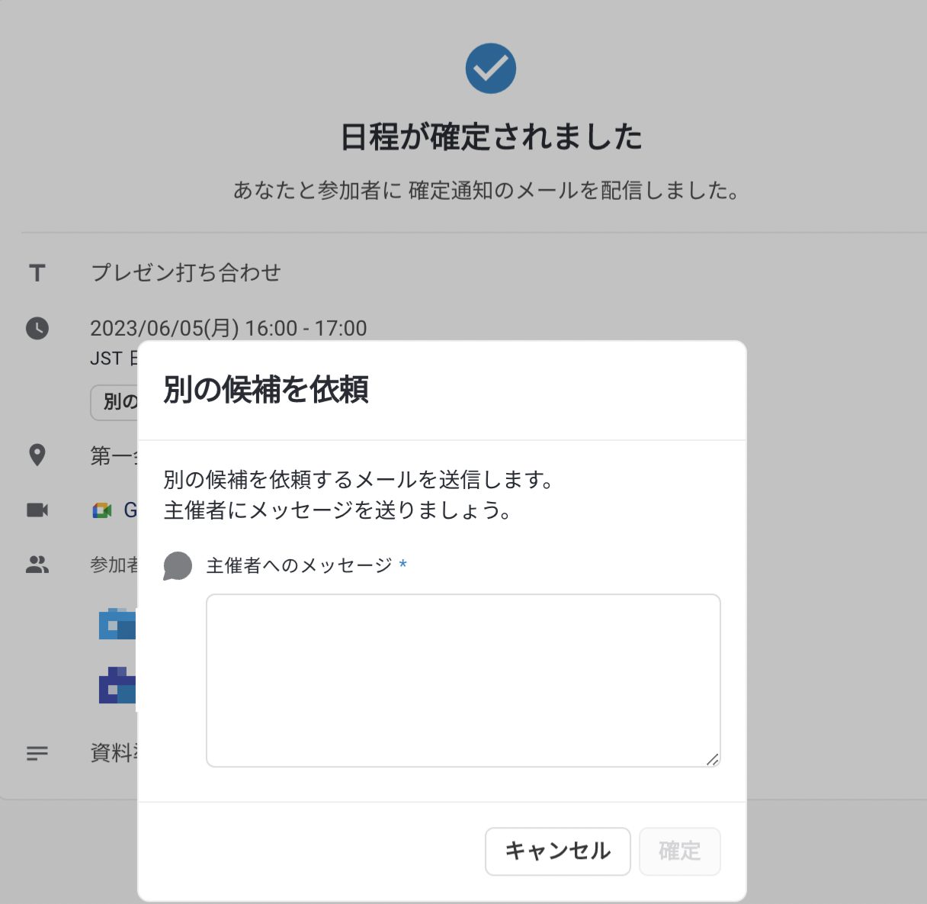Viewport: 927px width, 904px height.
Task: Click the 日程が確定されました heading text
Action: (491, 137)
